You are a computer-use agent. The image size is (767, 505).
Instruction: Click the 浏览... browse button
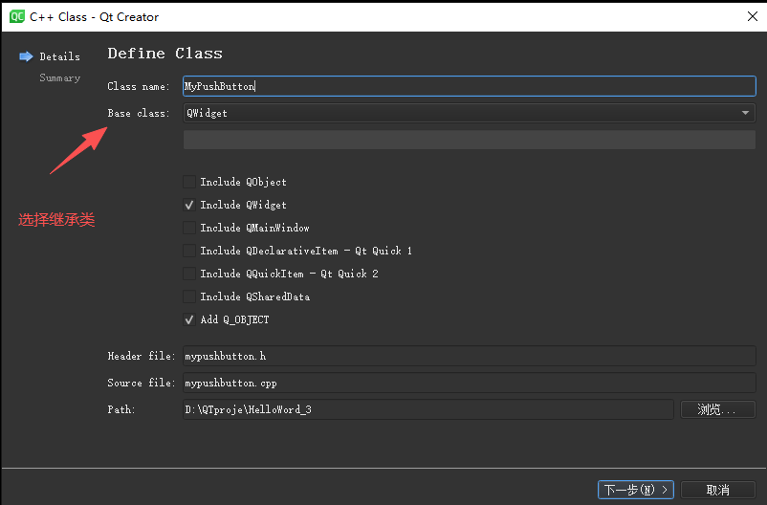tap(717, 409)
